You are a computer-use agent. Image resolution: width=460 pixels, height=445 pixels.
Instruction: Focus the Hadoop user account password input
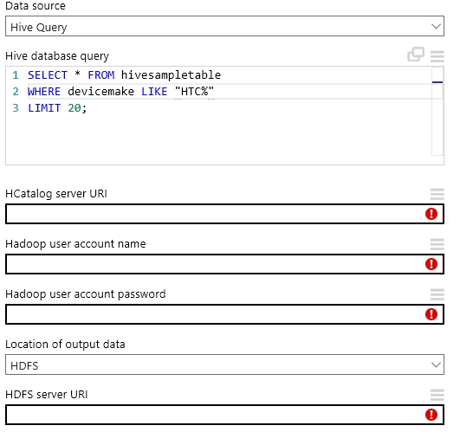pyautogui.click(x=224, y=314)
